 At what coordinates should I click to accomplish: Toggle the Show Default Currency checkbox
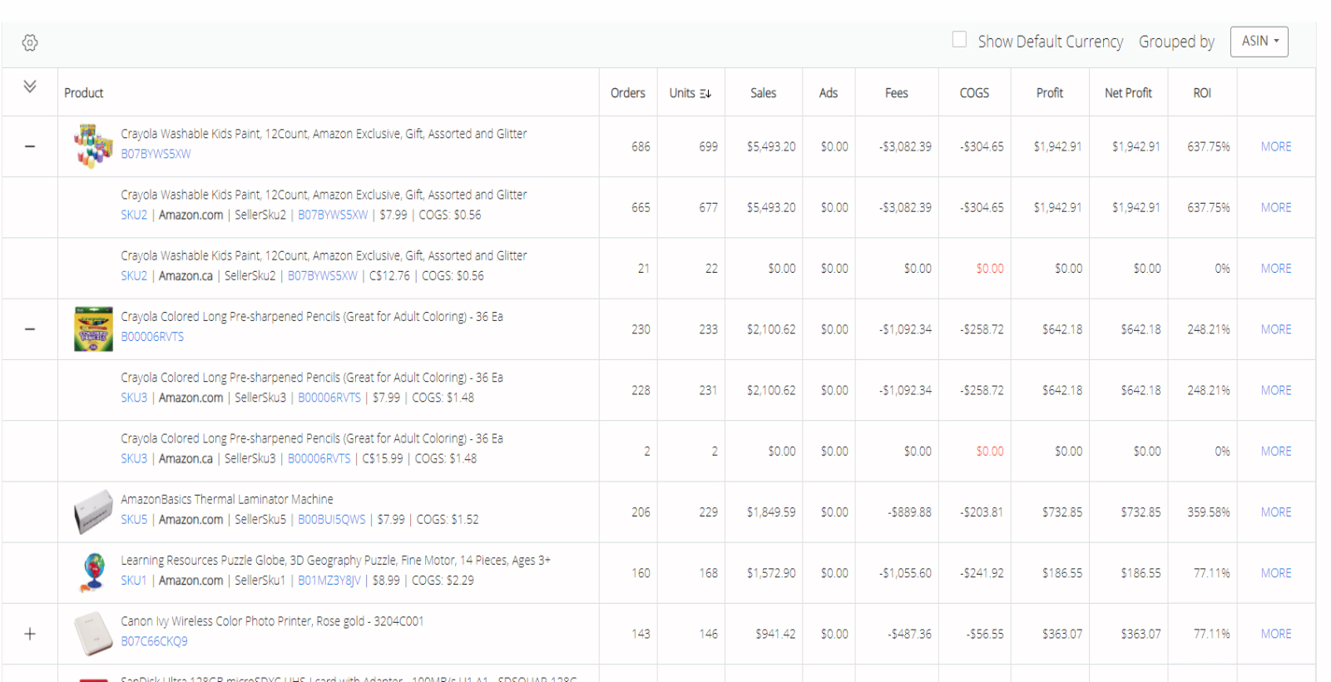pos(959,39)
